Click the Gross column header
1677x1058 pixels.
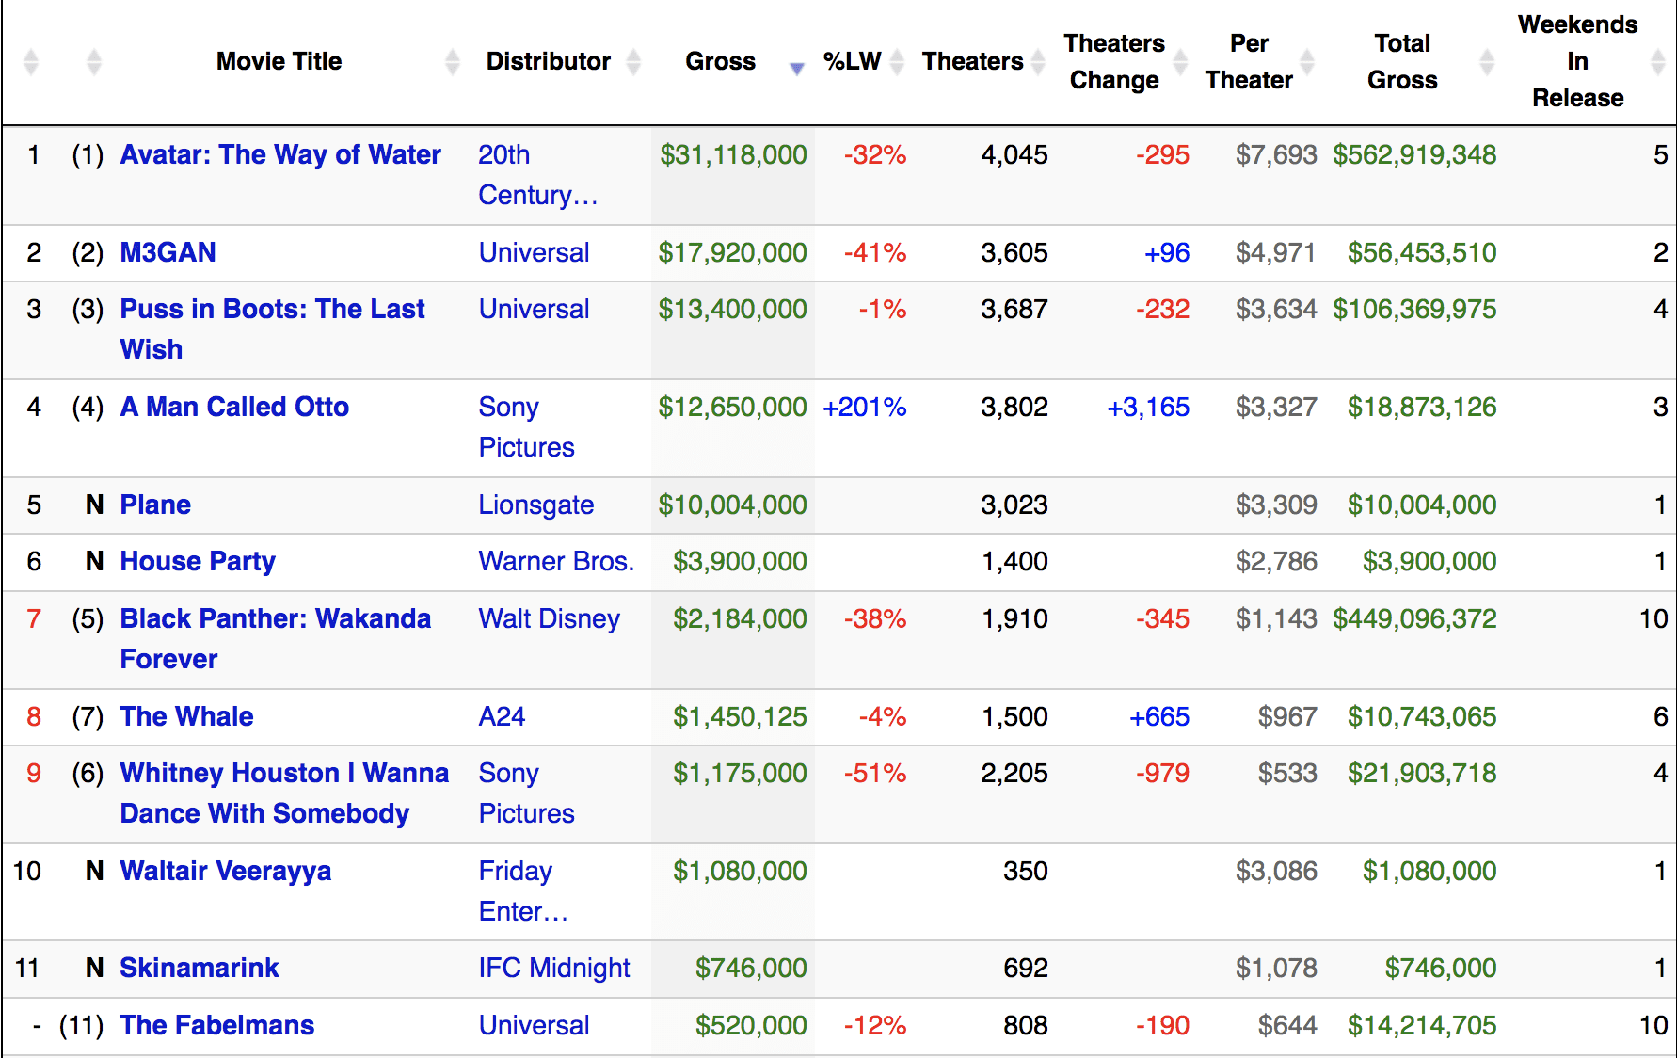pos(720,61)
